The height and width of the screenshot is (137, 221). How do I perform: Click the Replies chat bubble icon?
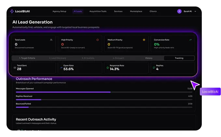[x=154, y=68]
